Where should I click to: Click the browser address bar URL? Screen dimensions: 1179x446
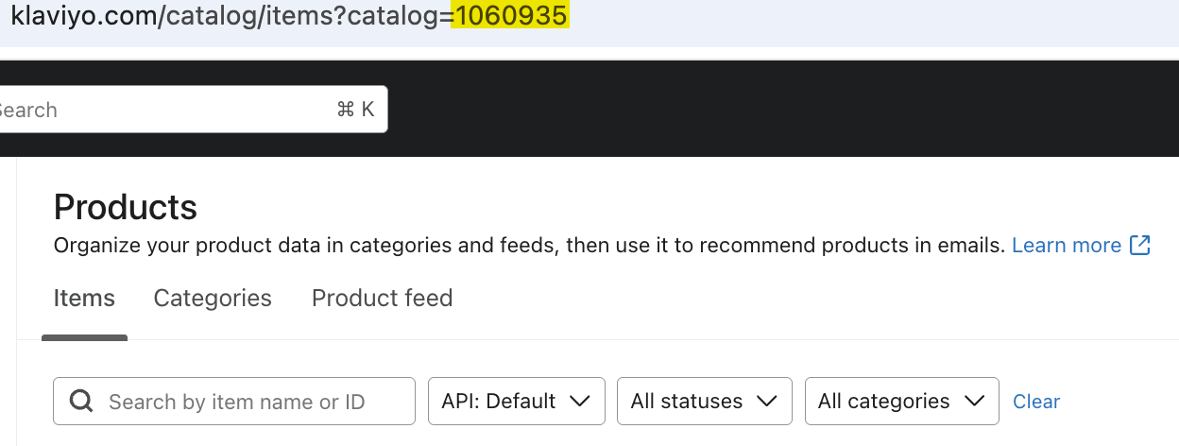click(227, 16)
